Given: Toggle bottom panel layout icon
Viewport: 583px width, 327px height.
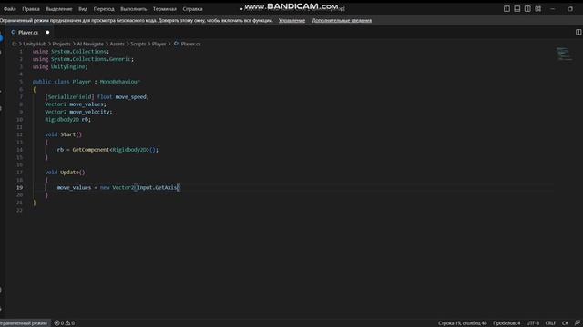Looking at the screenshot, I should (517, 8).
